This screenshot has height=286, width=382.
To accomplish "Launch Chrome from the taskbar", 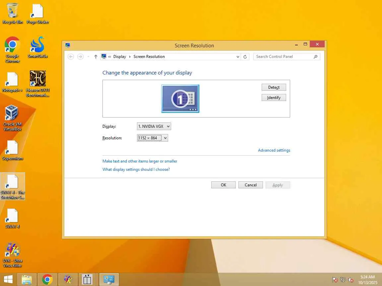I will tap(47, 279).
